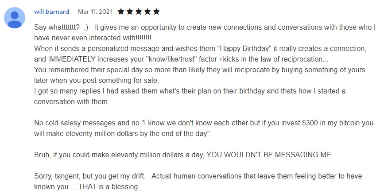The width and height of the screenshot is (388, 194).
Task: Click the $300 amount in the review
Action: click(x=310, y=123)
